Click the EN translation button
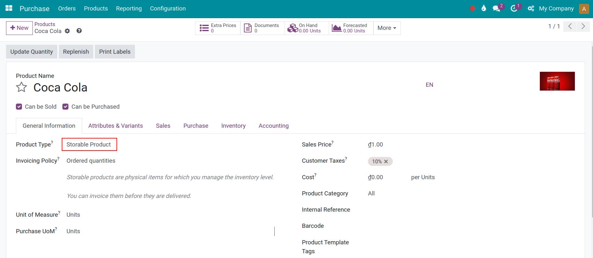The image size is (593, 258). click(x=429, y=85)
